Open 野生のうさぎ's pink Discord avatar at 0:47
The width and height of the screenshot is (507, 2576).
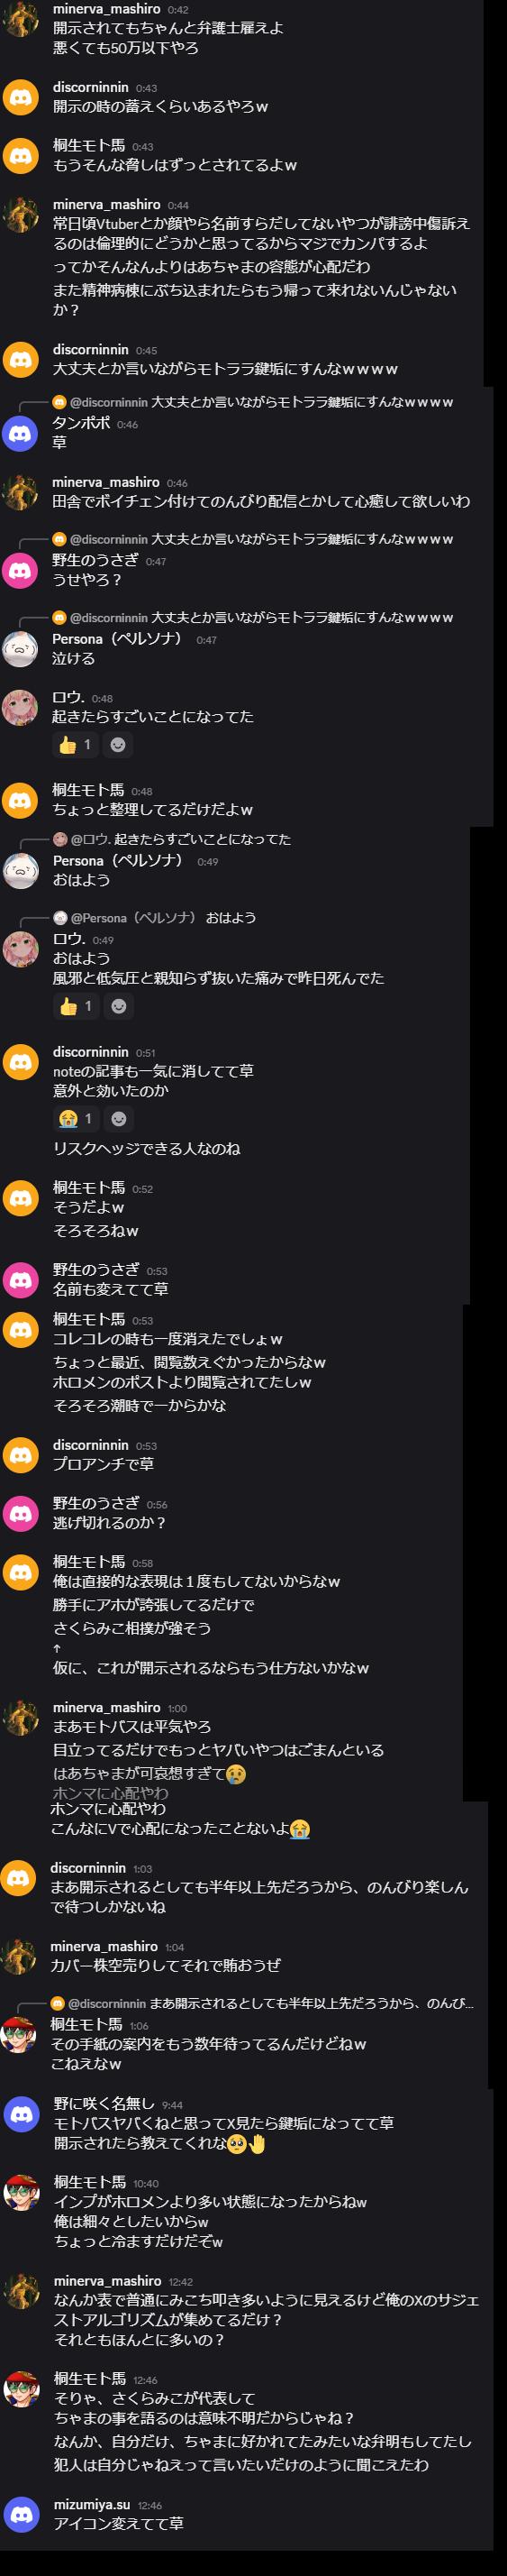click(x=20, y=570)
